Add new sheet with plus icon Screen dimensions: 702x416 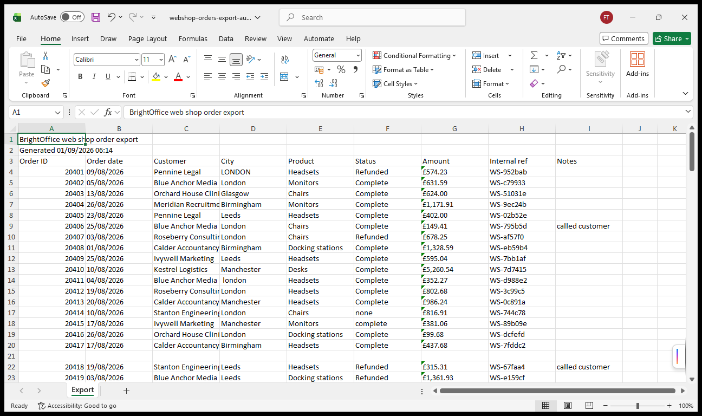[126, 391]
